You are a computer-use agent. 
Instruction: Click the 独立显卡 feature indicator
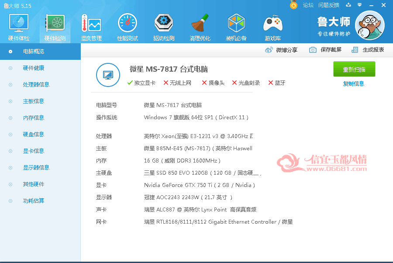coord(141,83)
